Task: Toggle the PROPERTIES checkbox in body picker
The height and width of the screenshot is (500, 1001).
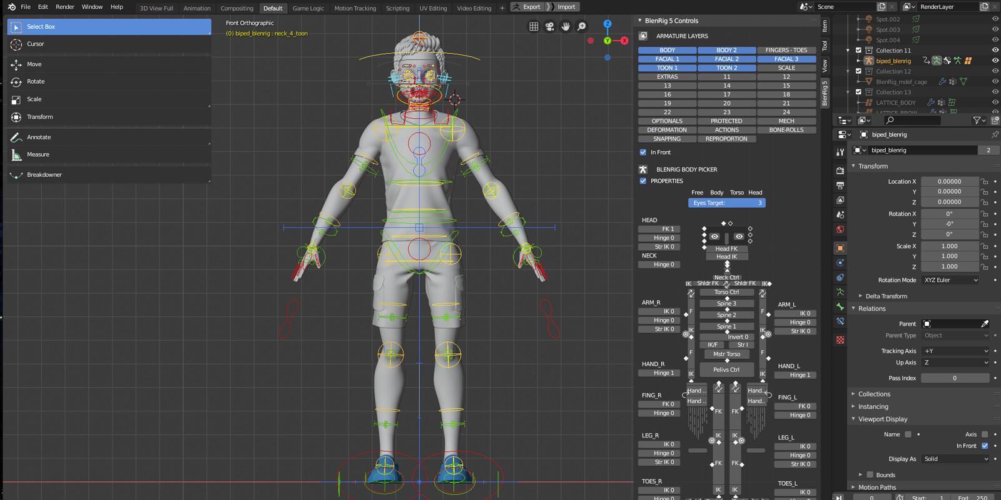Action: coord(643,181)
